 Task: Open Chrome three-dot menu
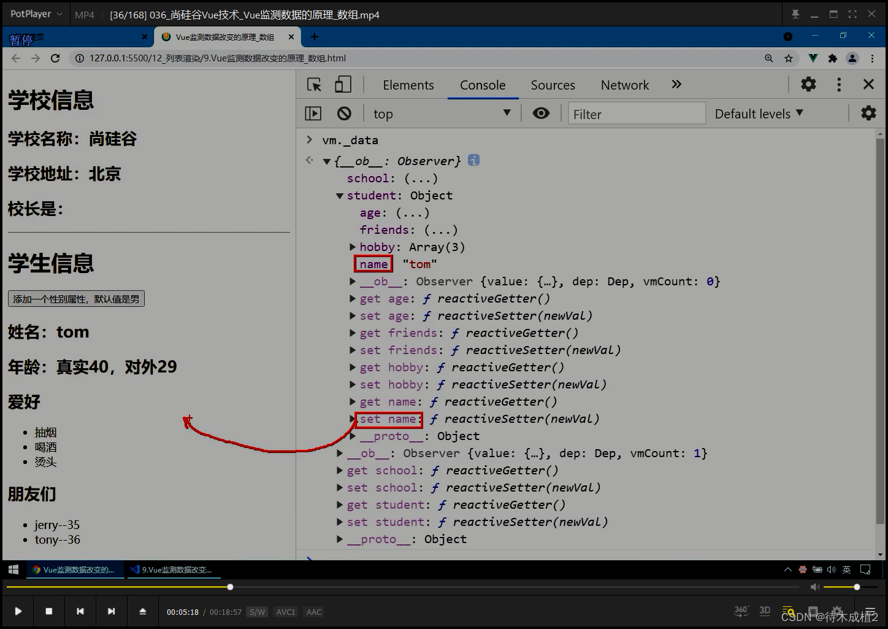(x=872, y=58)
